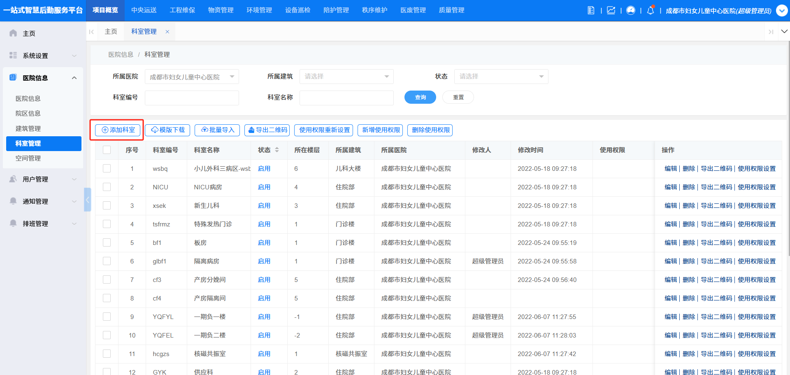The width and height of the screenshot is (790, 375).
Task: Open the 状态 filter dropdown
Action: point(501,77)
